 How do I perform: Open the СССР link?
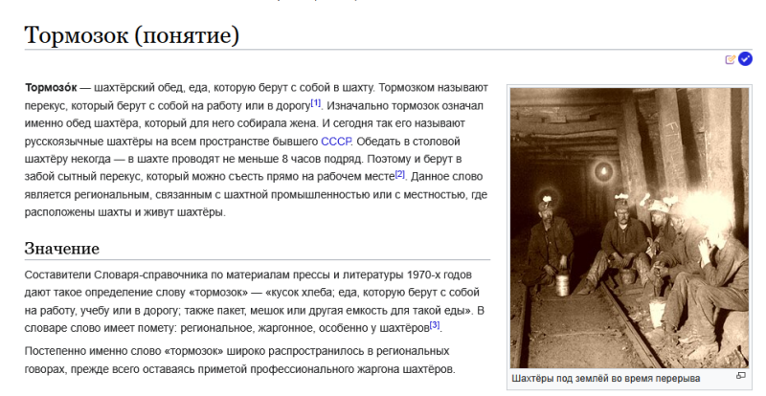[336, 141]
